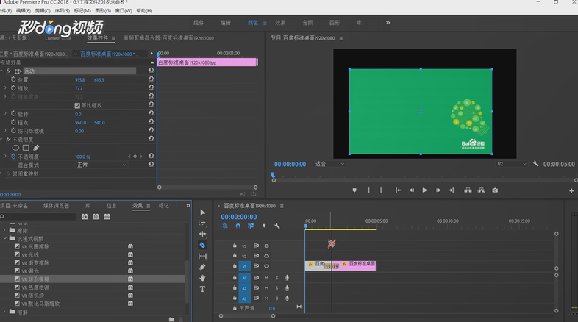Viewport: 578px width, 322px height.
Task: Click the Program Monitor scrubber playhead
Action: [x=273, y=175]
